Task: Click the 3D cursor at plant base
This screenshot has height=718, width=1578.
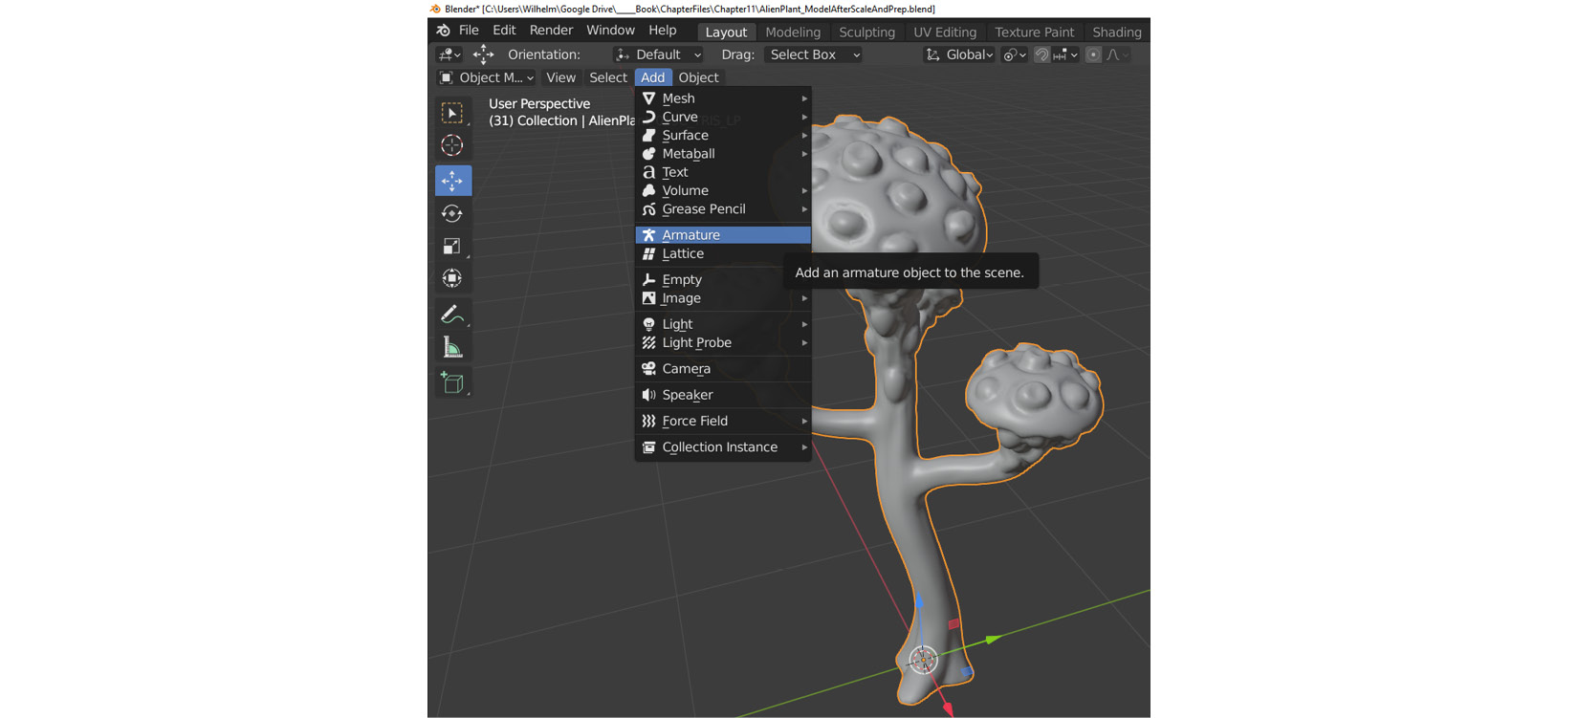Action: tap(923, 660)
